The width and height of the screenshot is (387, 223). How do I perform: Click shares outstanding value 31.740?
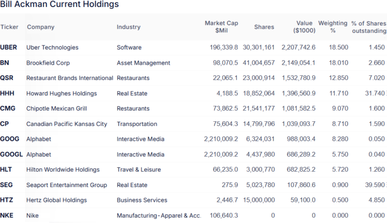(x=375, y=94)
